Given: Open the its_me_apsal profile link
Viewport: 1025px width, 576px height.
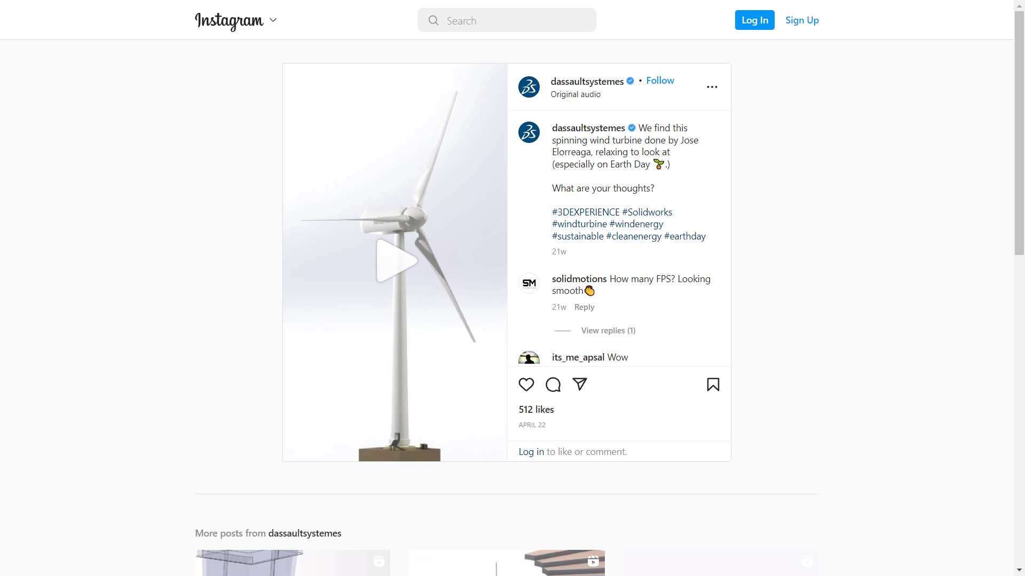Looking at the screenshot, I should [x=578, y=357].
